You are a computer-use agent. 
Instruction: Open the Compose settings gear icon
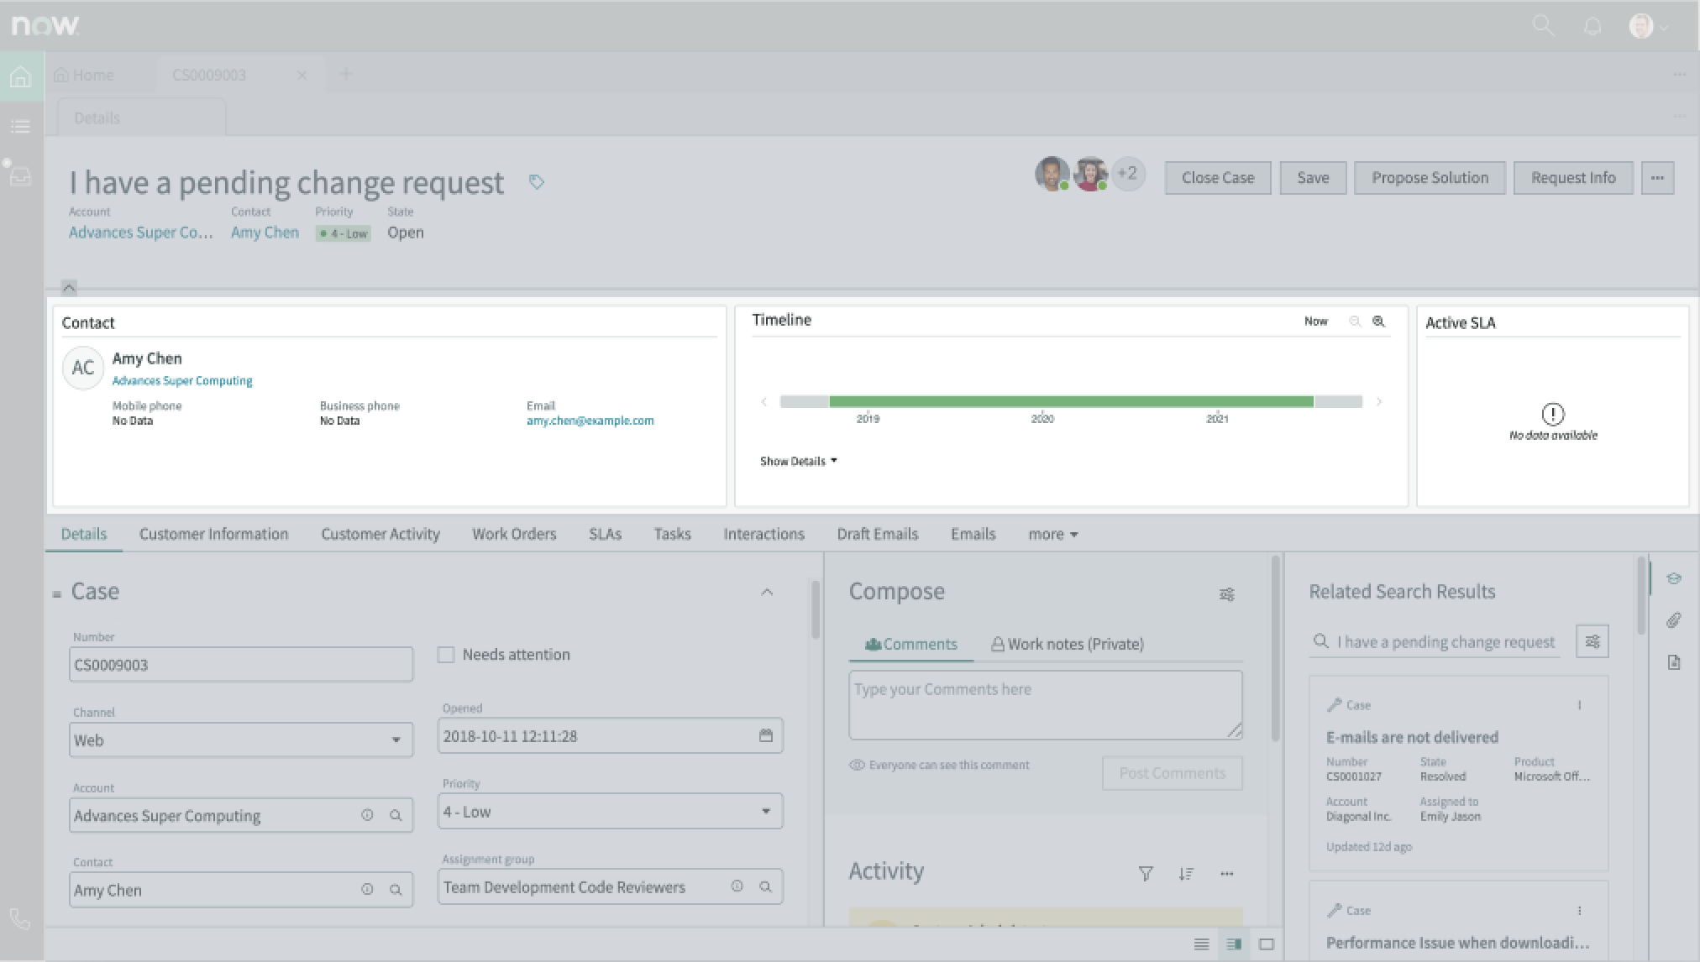coord(1227,593)
